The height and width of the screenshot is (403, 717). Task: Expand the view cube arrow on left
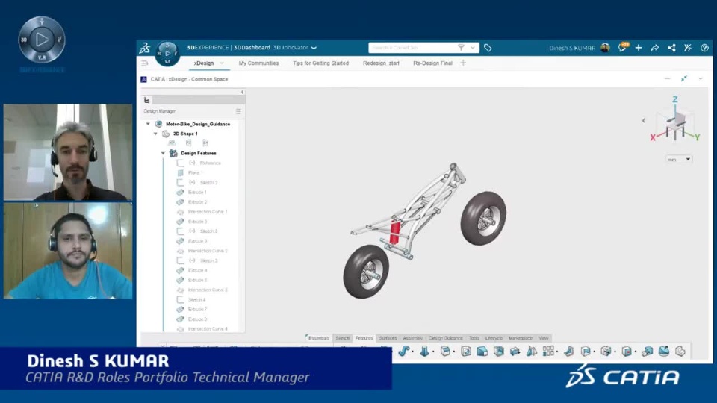644,121
